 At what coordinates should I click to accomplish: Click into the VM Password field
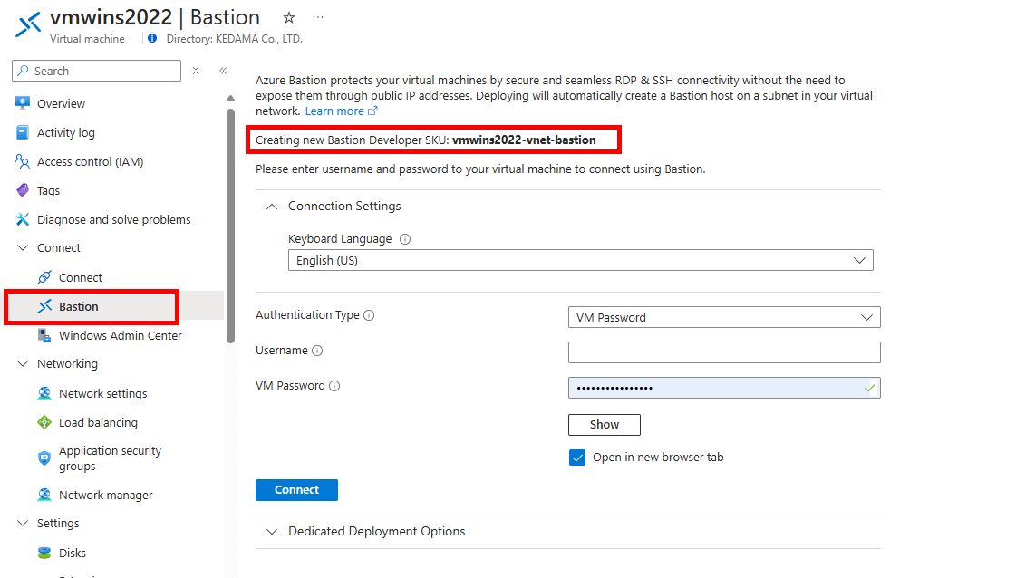click(724, 388)
